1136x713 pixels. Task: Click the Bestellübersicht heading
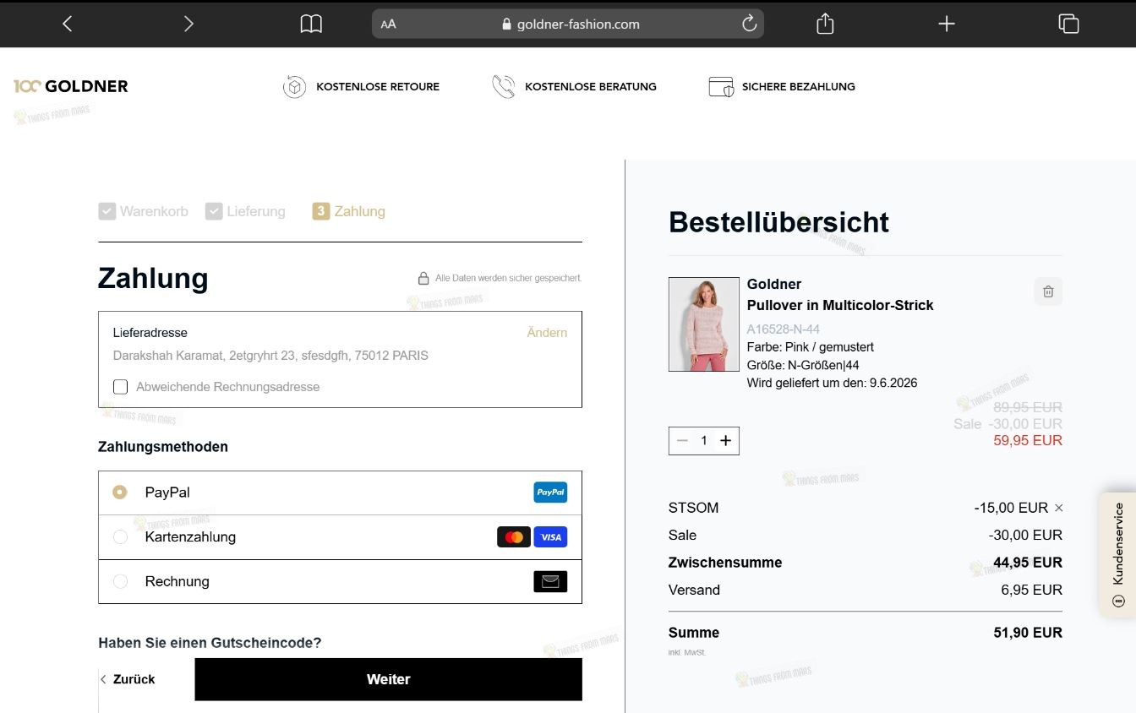tap(778, 222)
